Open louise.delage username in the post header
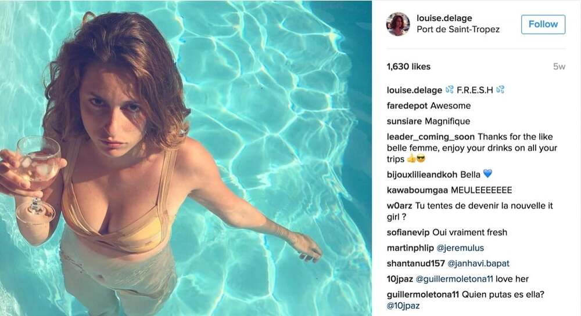Viewport: 581px width, 316px height. (x=444, y=18)
